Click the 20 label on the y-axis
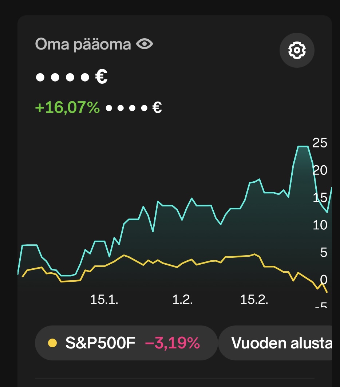 tap(320, 170)
